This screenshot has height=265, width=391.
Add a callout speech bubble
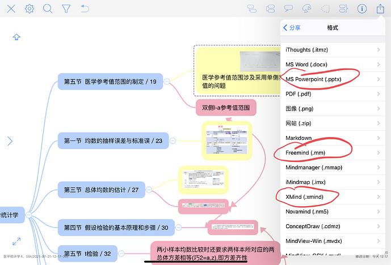point(288,8)
